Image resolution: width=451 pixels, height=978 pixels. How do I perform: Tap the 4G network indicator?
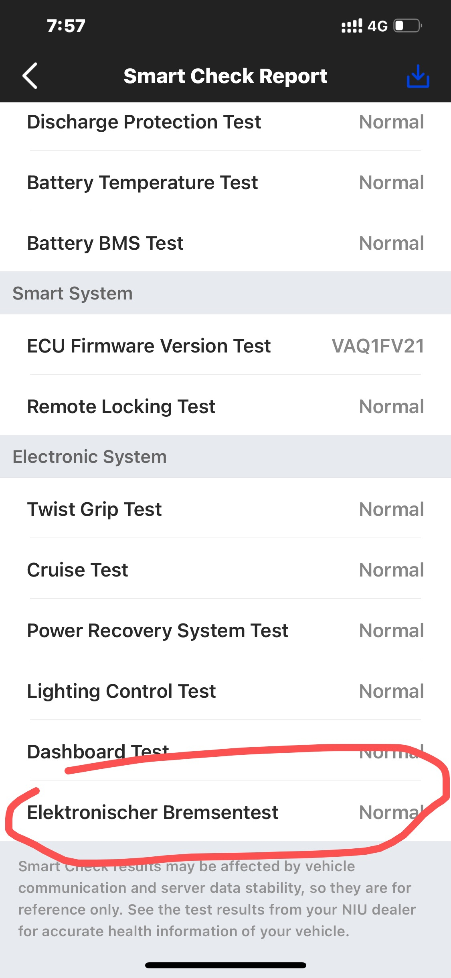click(x=377, y=26)
